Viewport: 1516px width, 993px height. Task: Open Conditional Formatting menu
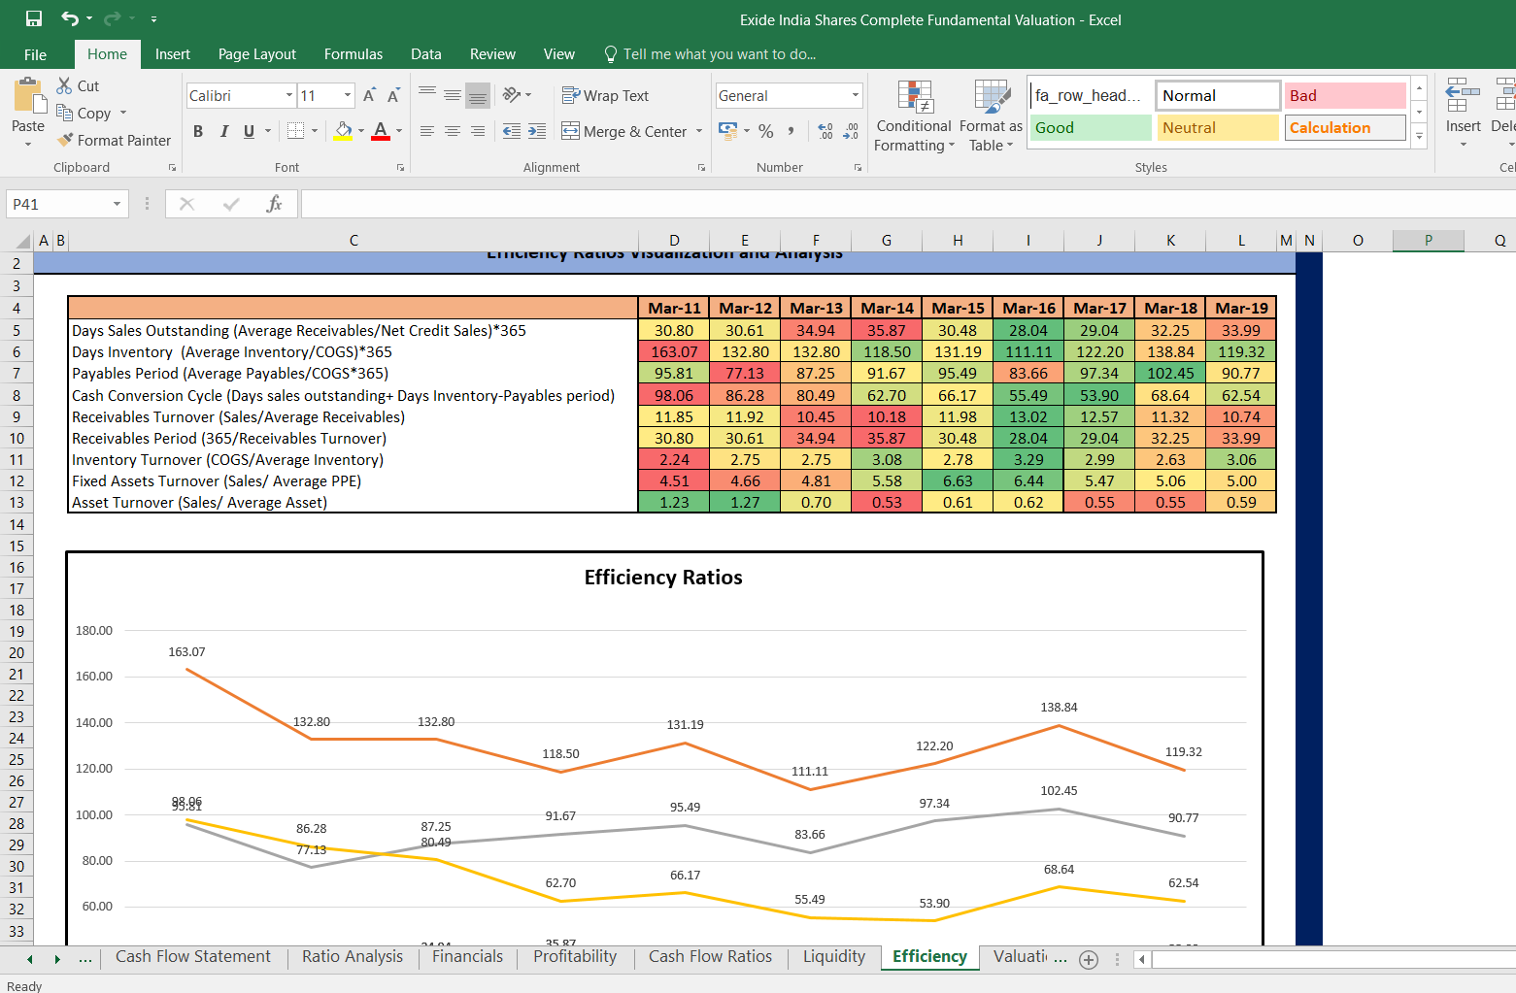point(914,116)
